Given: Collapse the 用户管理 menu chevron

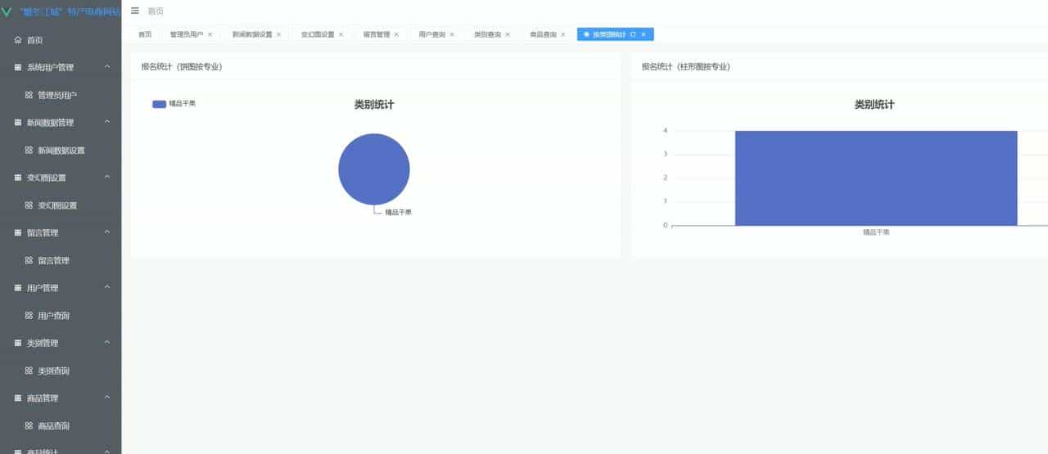Looking at the screenshot, I should pyautogui.click(x=107, y=288).
